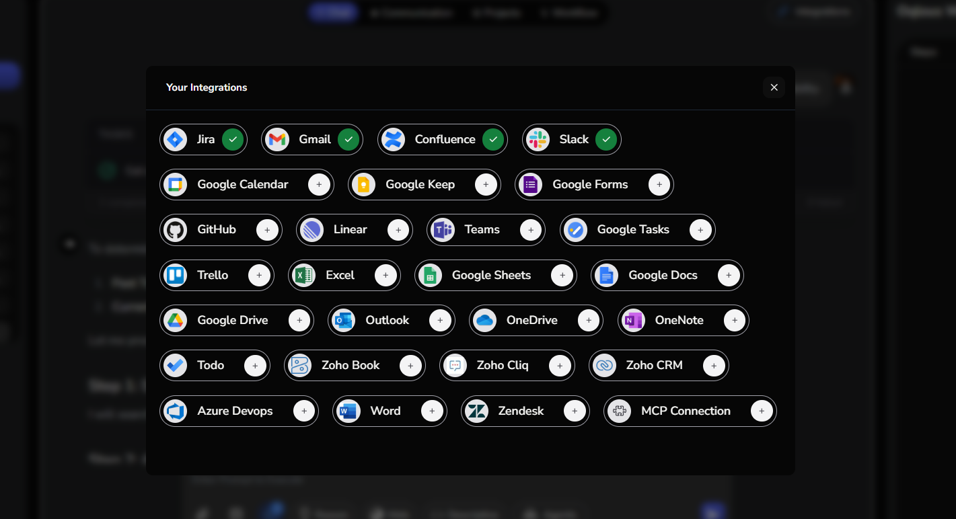Image resolution: width=956 pixels, height=519 pixels.
Task: Click the plus button beside OneNote
Action: (735, 321)
